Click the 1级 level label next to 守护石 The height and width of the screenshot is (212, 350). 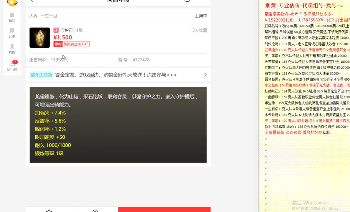pos(80,30)
